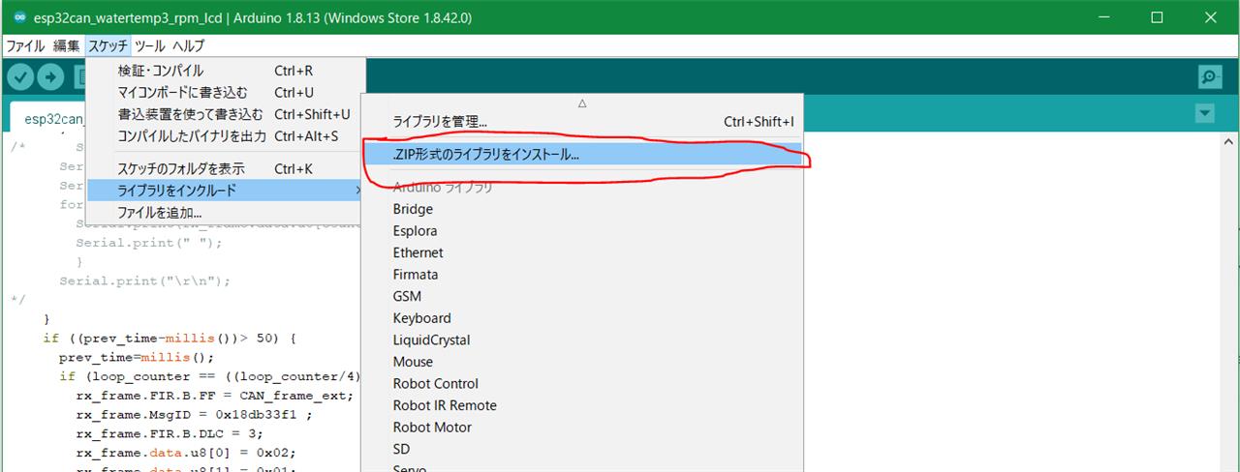Open the ヘルプ menu

coord(189,45)
